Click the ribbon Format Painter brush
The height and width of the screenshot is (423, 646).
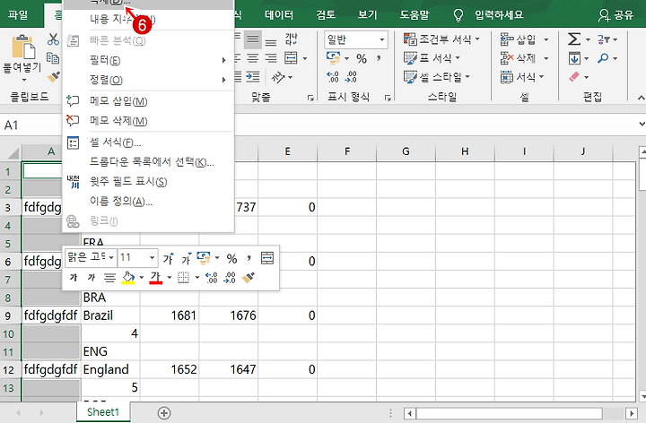click(53, 76)
